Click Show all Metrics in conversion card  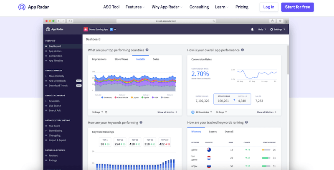[266, 112]
